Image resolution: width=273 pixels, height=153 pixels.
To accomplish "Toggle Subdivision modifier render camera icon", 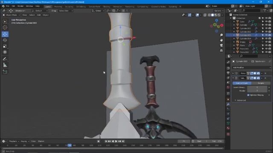I will pos(258,78).
